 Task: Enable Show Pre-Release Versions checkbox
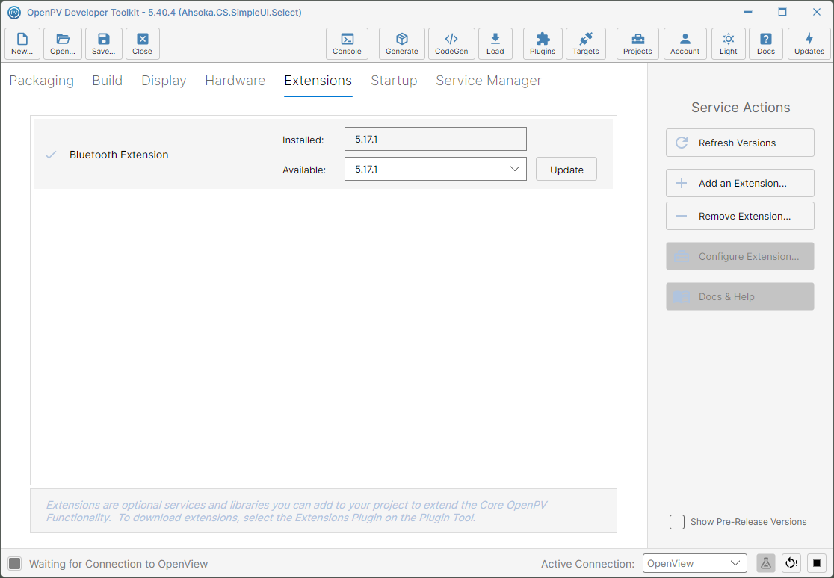click(677, 522)
